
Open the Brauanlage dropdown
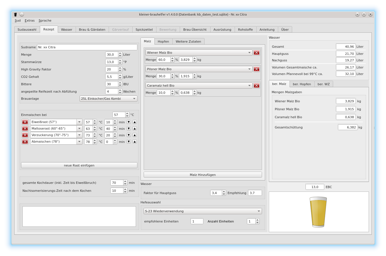(x=108, y=99)
